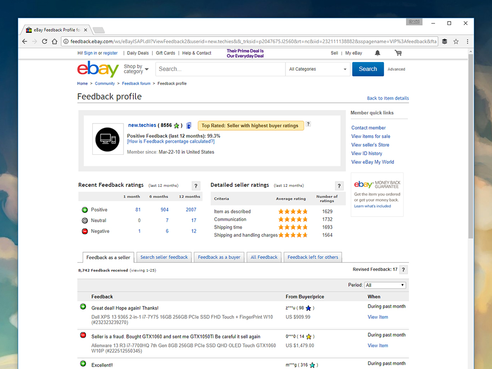Click help icon next to Revised Feedback
Image resolution: width=492 pixels, height=369 pixels.
pos(404,270)
